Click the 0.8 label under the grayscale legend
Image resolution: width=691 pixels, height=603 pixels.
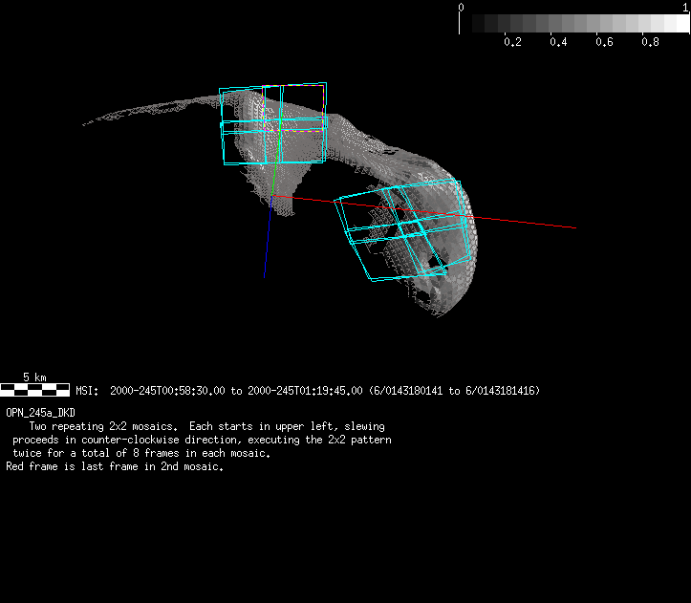650,42
